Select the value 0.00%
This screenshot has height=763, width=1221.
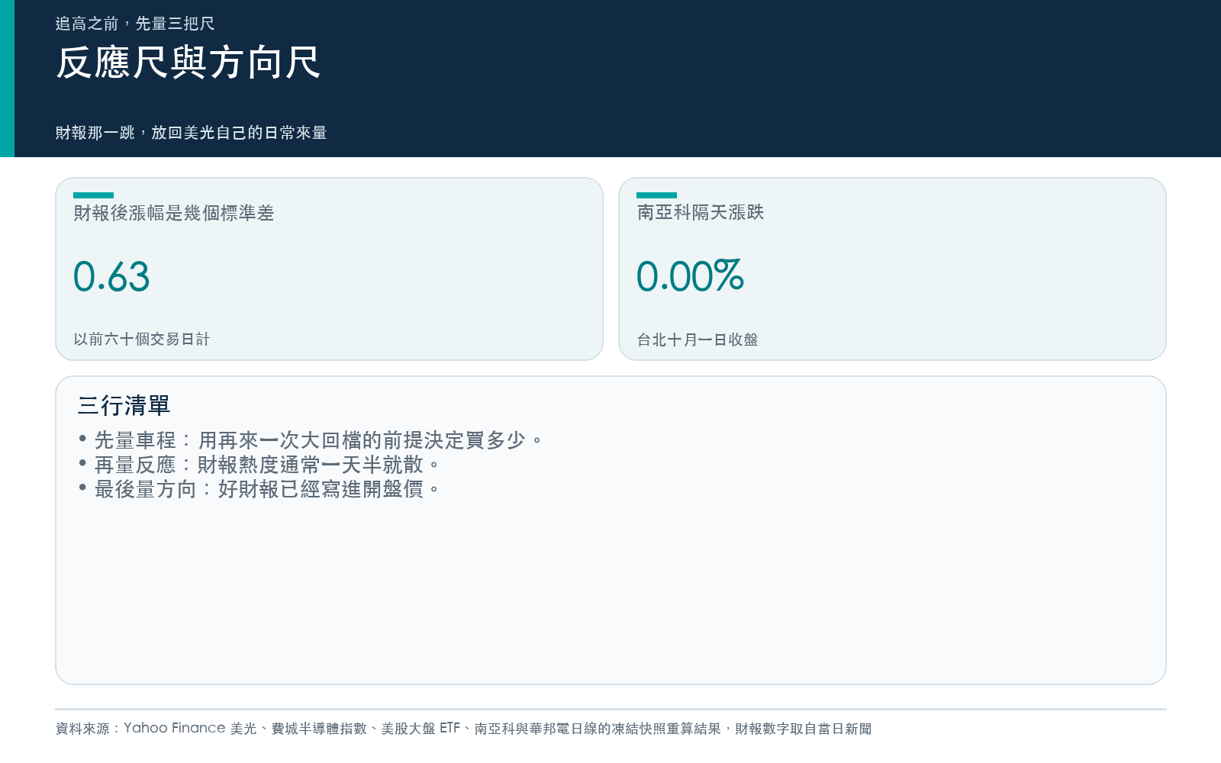coord(690,276)
